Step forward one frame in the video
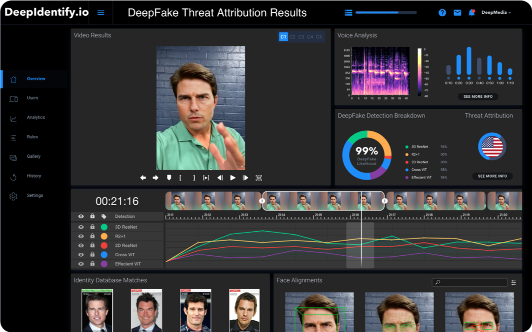 pos(245,178)
